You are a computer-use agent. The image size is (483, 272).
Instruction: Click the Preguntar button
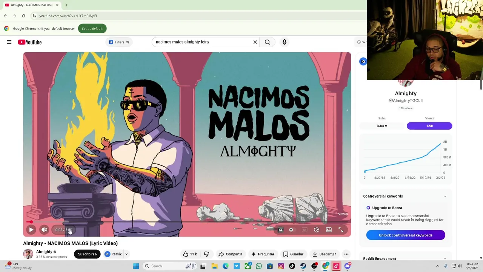coord(263,254)
